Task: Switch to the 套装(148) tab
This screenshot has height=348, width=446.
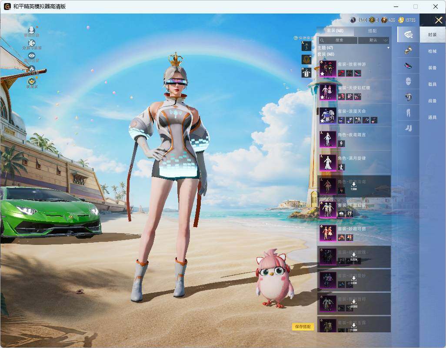Action: click(335, 31)
